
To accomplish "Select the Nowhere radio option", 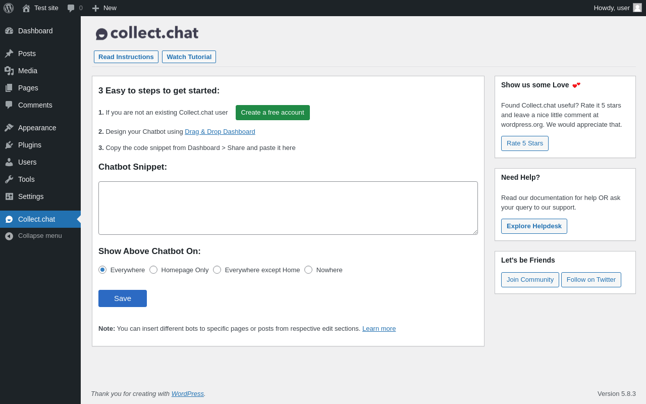I will point(308,270).
